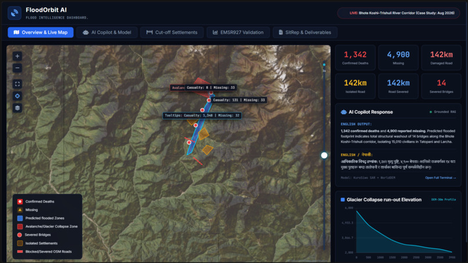The image size is (468, 263).
Task: Click the FloodOrbit AI satellite logo icon
Action: tap(15, 13)
